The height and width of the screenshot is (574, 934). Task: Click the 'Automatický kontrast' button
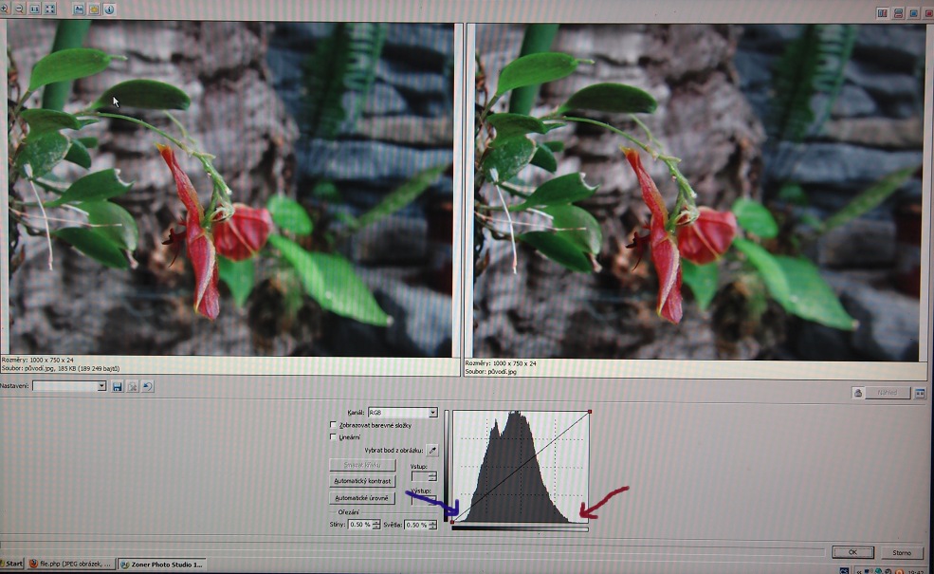(x=362, y=481)
